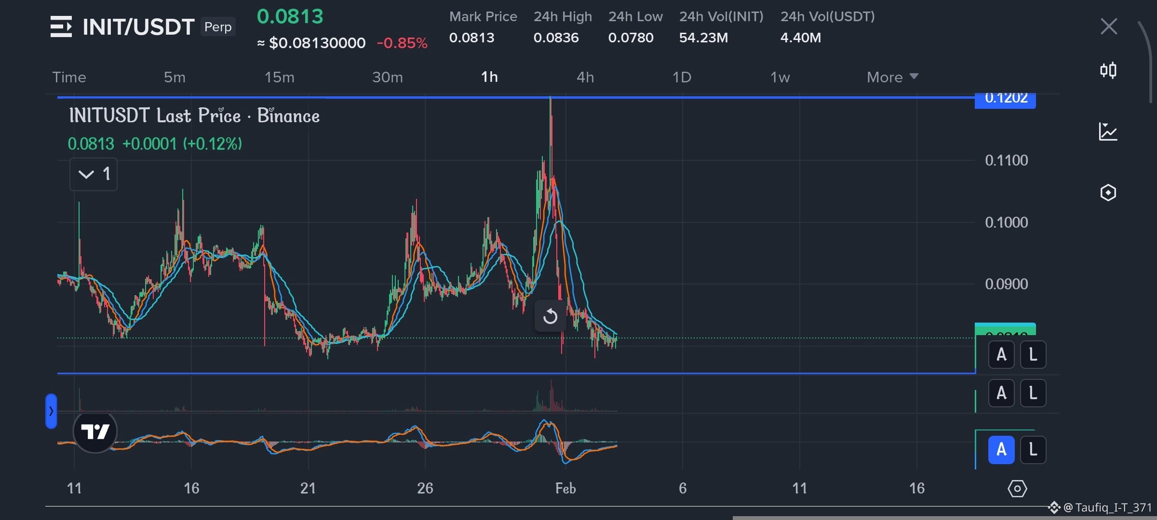Open the trading pair list menu icon
1157x520 pixels.
click(x=61, y=26)
